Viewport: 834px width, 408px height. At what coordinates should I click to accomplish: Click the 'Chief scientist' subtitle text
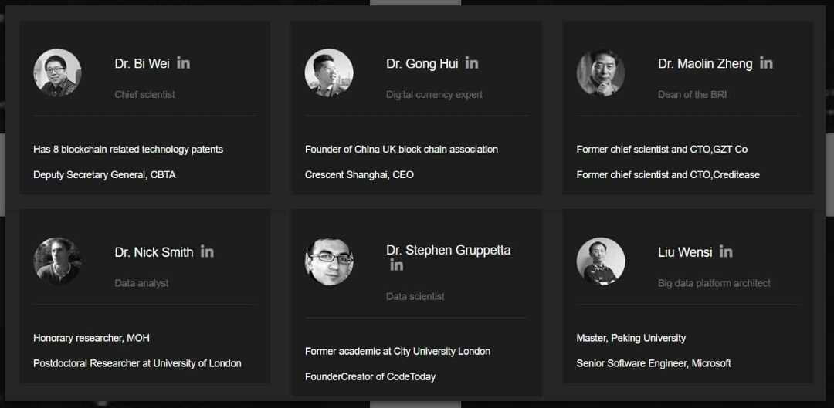144,95
